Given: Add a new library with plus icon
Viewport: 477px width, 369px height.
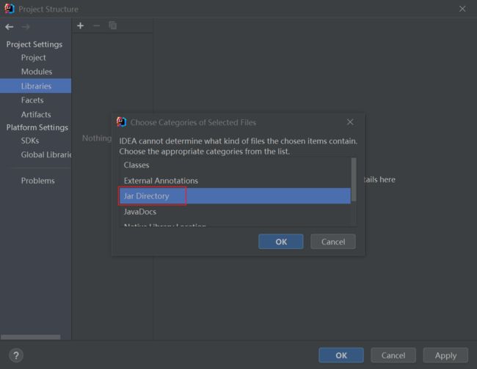Looking at the screenshot, I should [x=80, y=26].
